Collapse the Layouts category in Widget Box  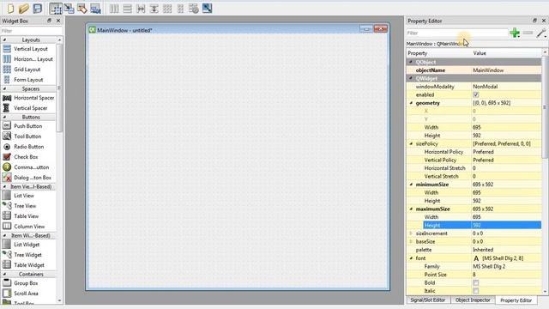click(5, 40)
